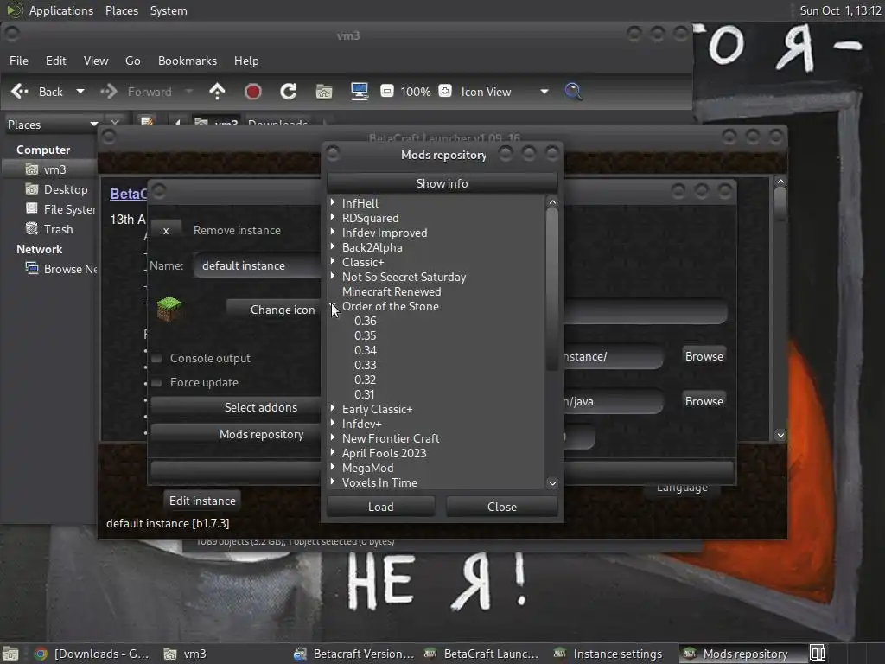Screen dimensions: 885x664
Task: Click the Computer monitor toolbar icon
Action: click(x=360, y=92)
